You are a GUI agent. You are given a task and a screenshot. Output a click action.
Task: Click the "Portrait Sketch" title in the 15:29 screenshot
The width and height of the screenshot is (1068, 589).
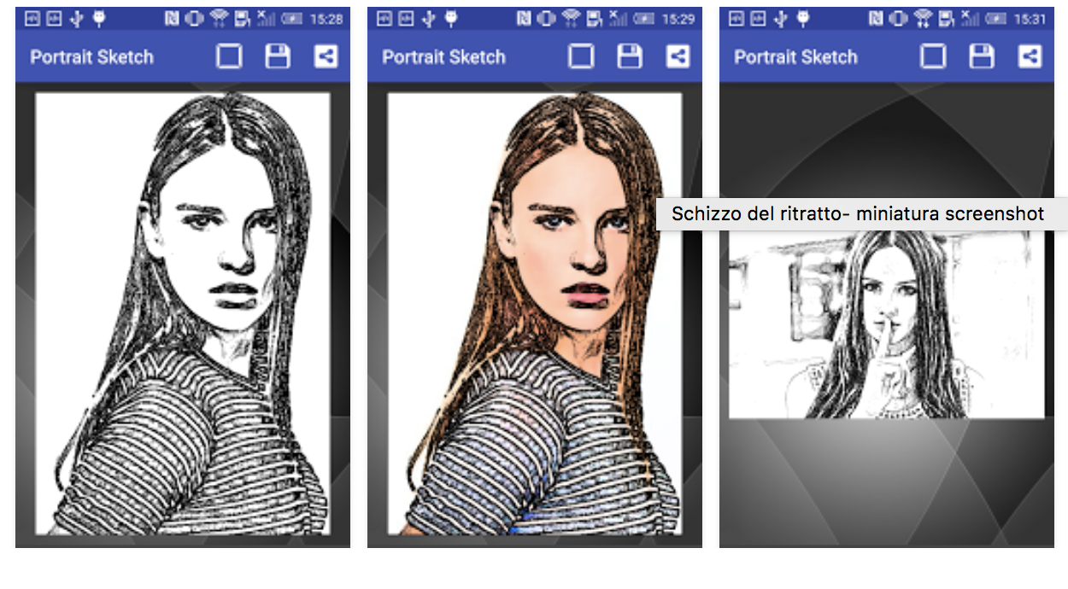point(443,57)
